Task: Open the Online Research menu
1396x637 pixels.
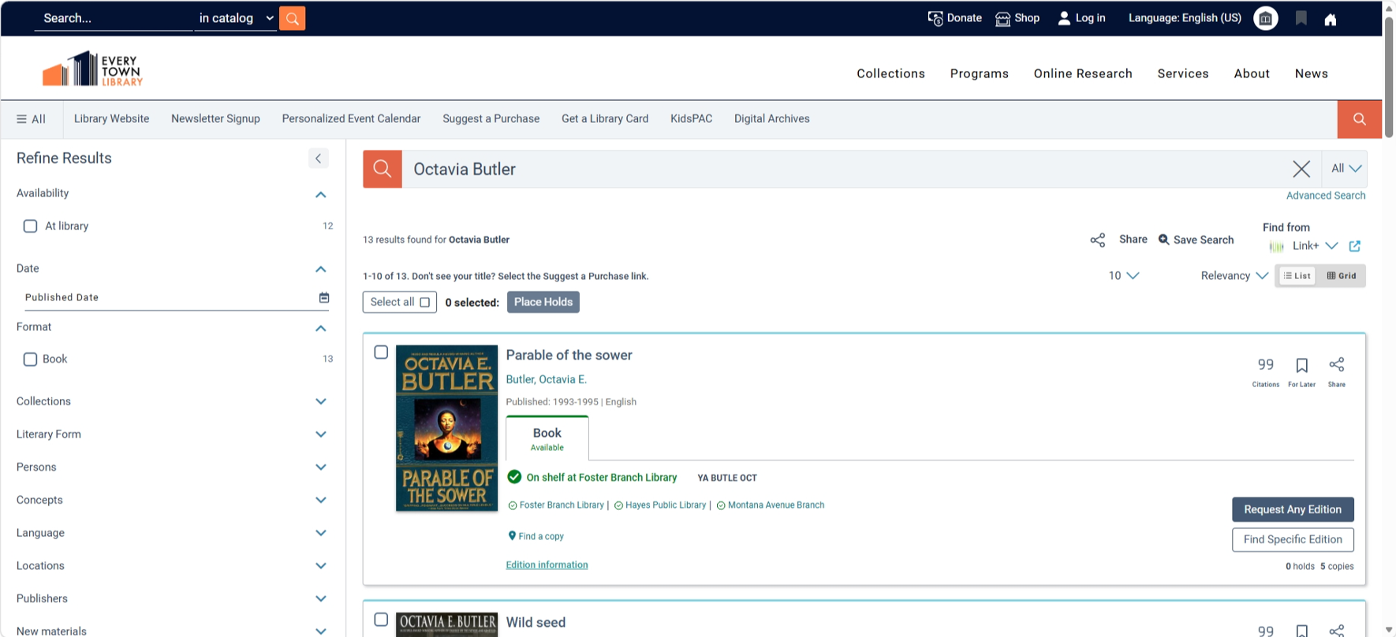Action: [x=1083, y=73]
